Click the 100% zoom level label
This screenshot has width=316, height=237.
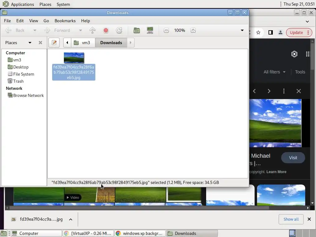(180, 30)
